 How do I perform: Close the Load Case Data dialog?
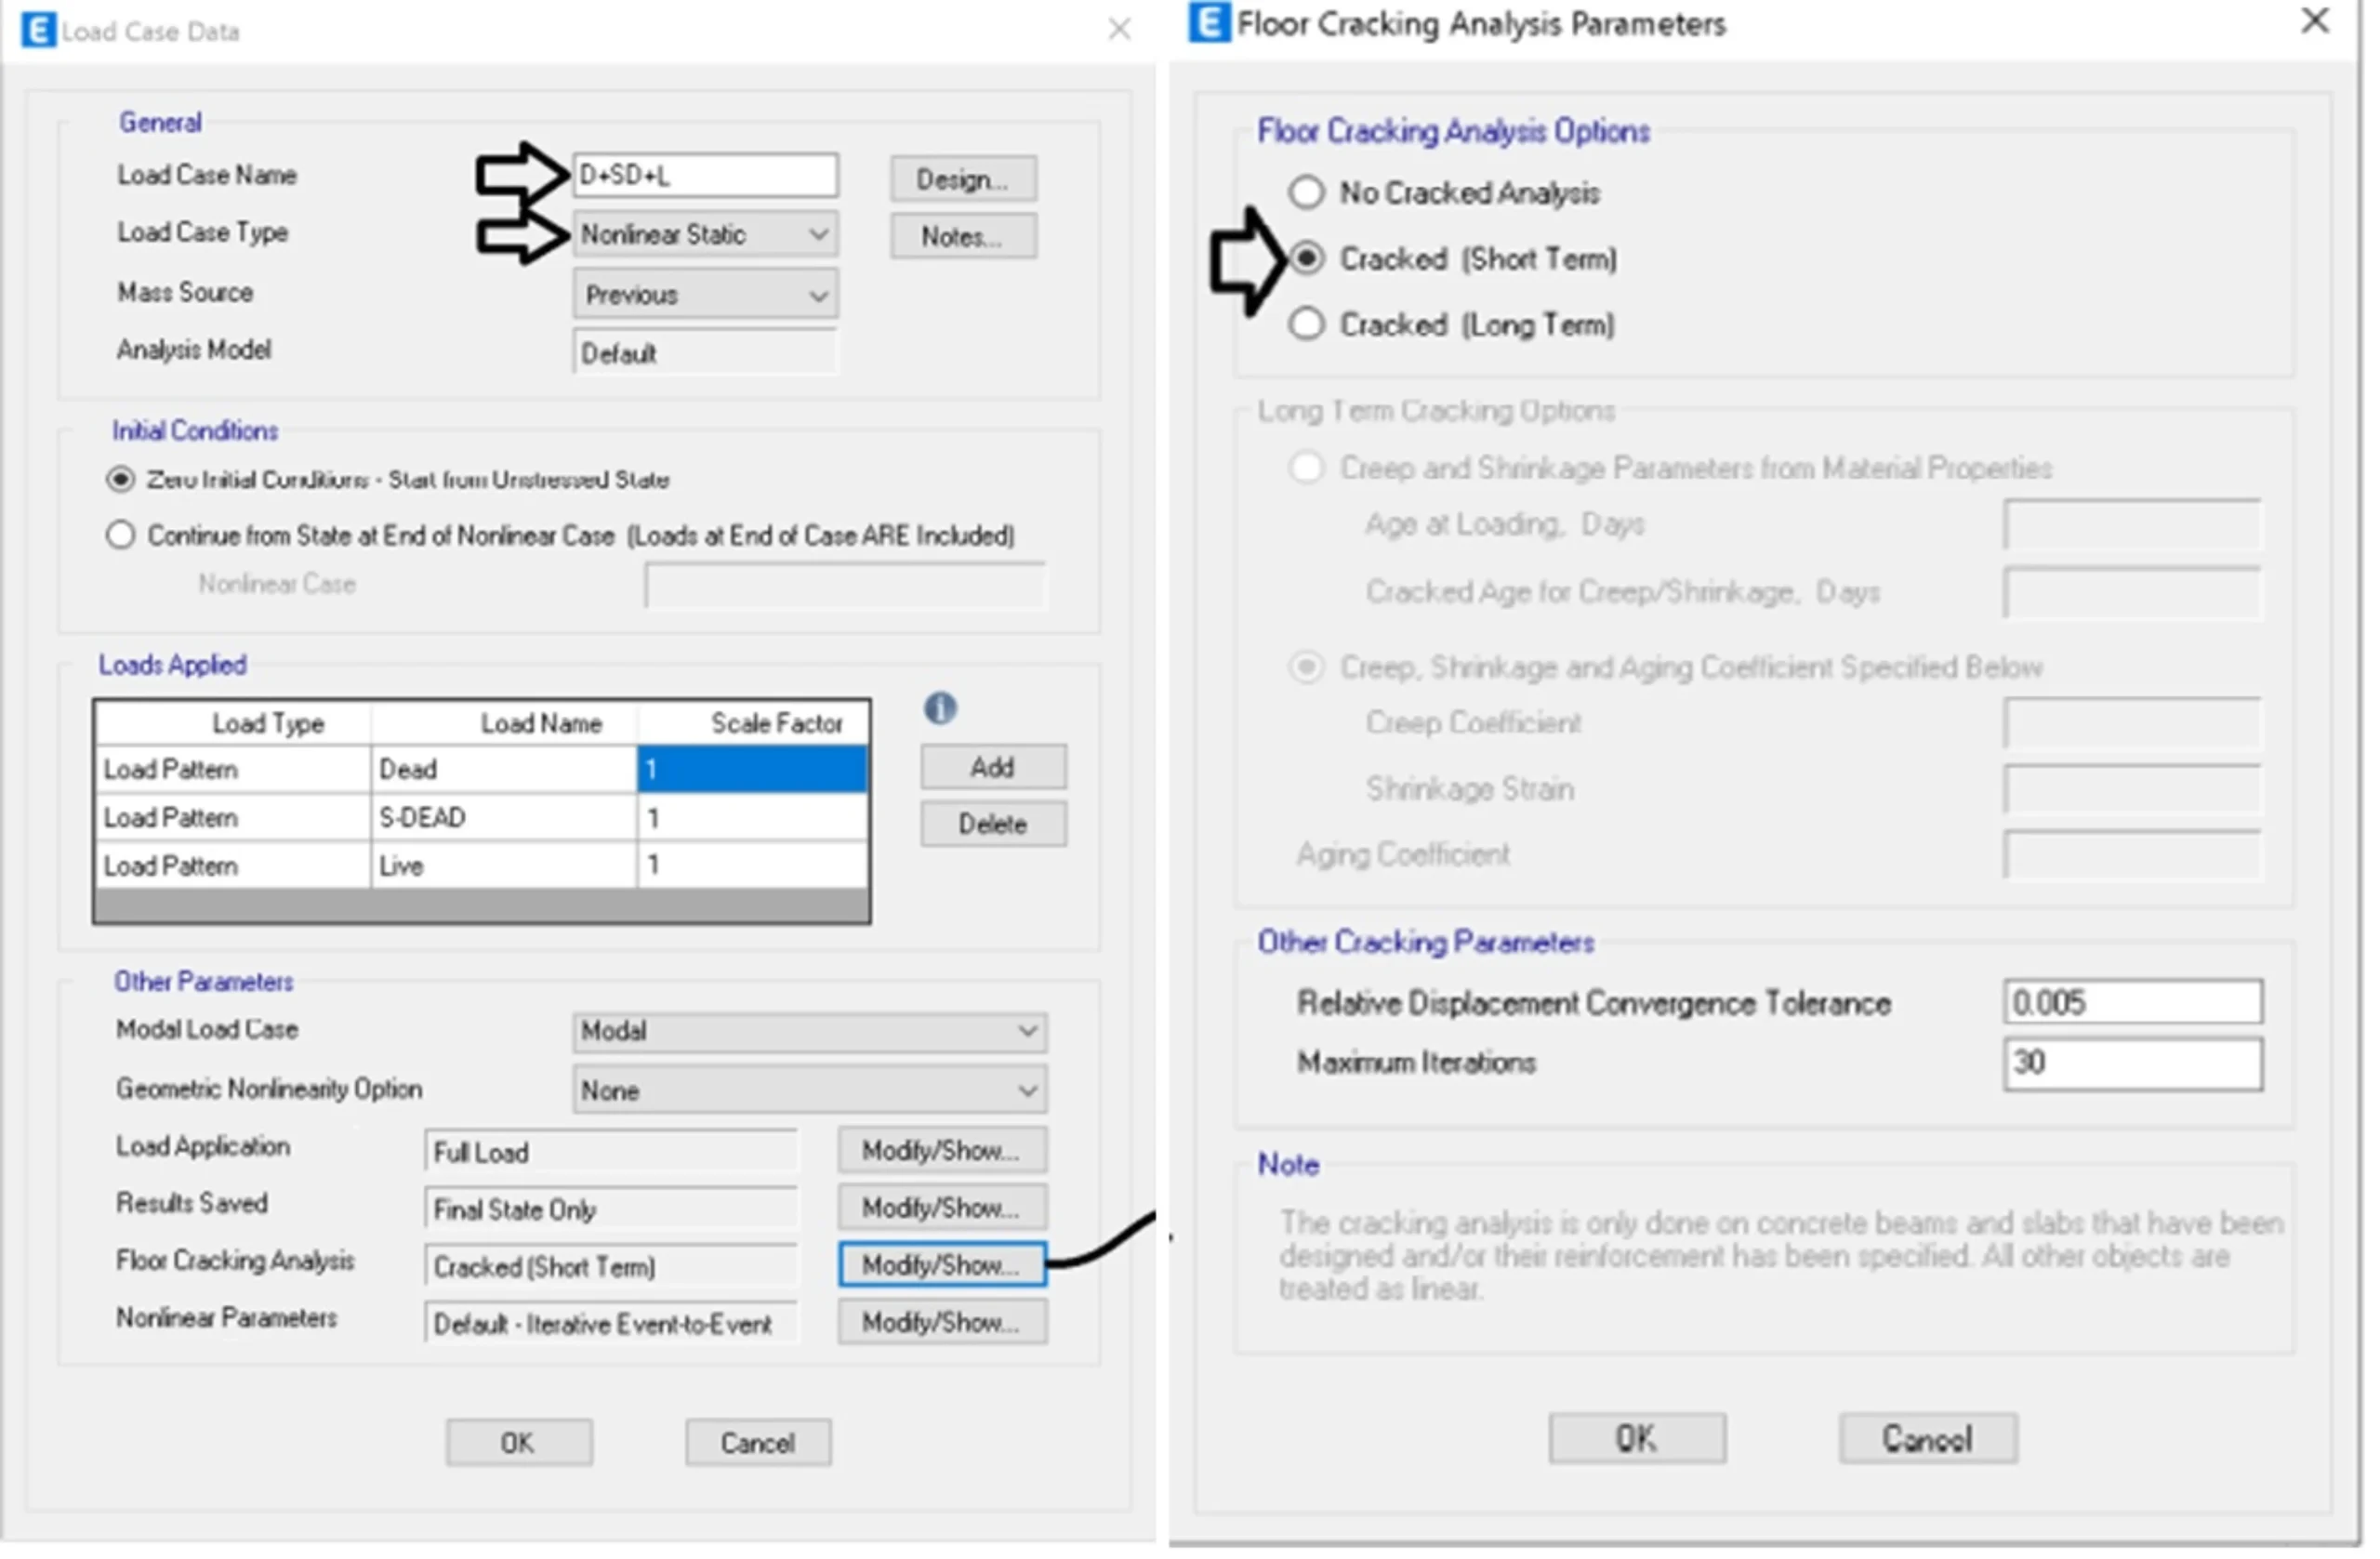click(x=1120, y=29)
